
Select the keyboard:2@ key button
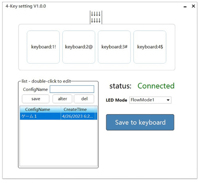click(x=79, y=47)
